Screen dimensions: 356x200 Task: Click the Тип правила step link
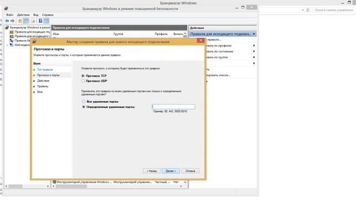pos(45,69)
